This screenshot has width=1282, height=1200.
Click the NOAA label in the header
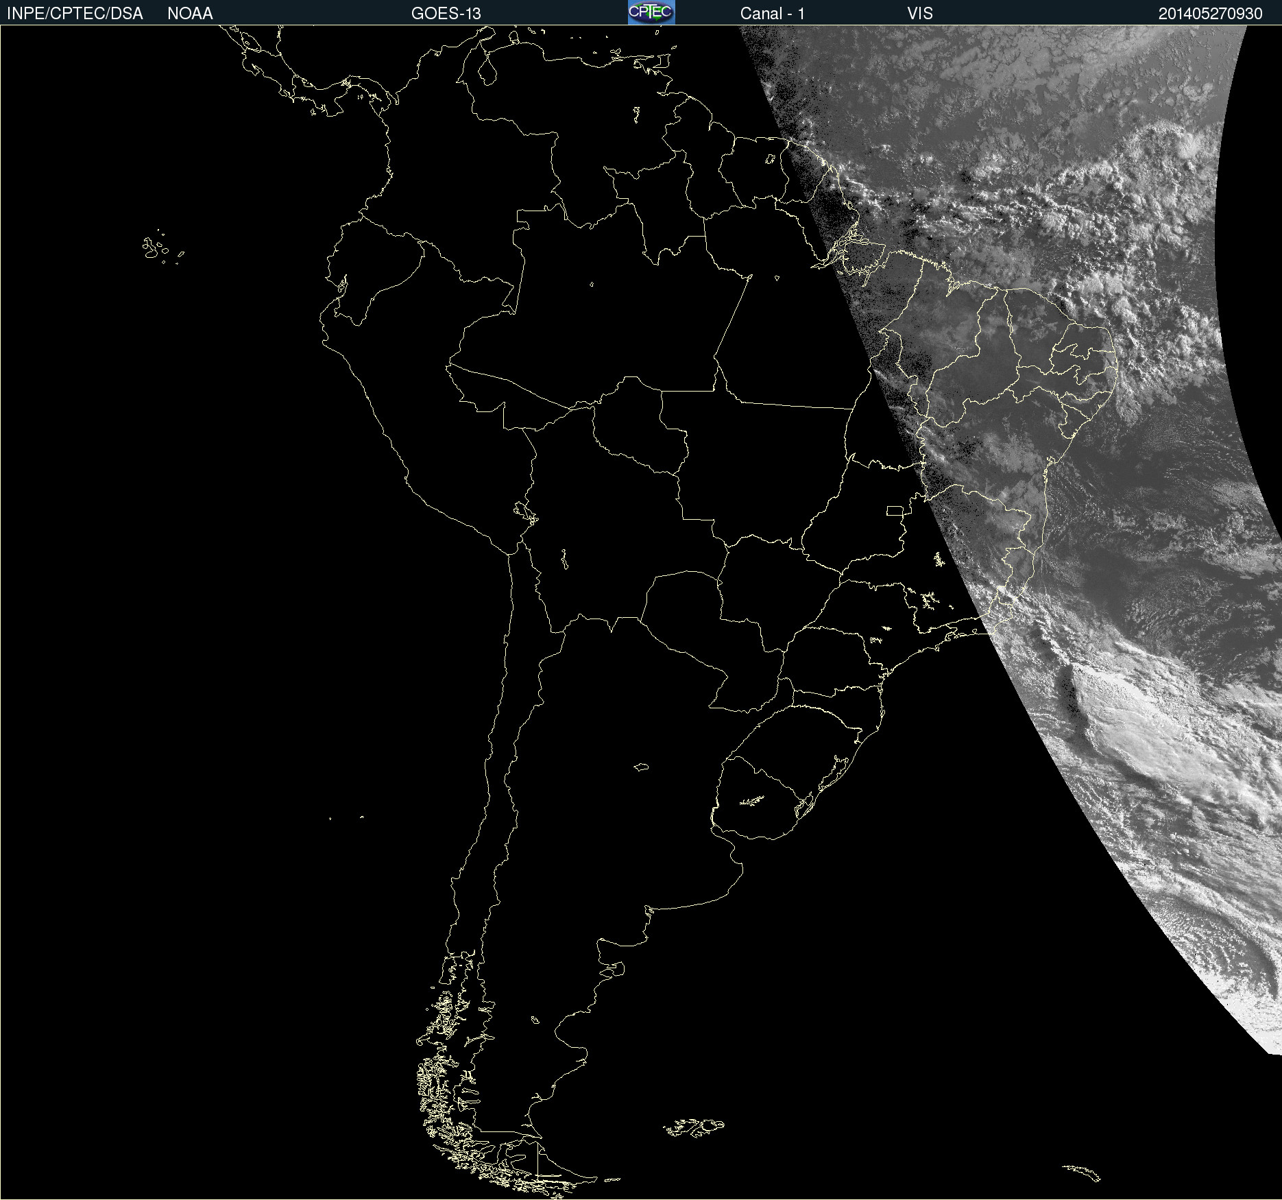click(x=190, y=14)
